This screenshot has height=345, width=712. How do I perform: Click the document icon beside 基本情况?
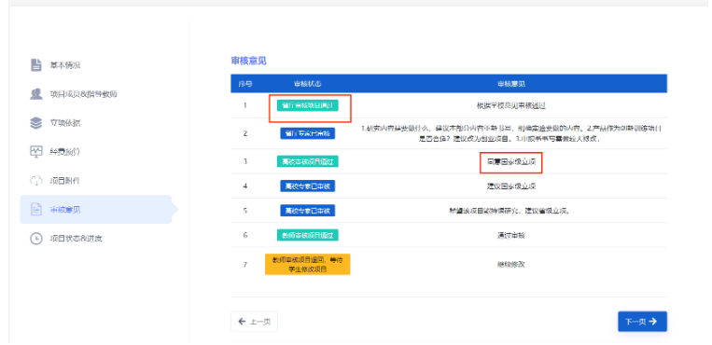pos(35,65)
